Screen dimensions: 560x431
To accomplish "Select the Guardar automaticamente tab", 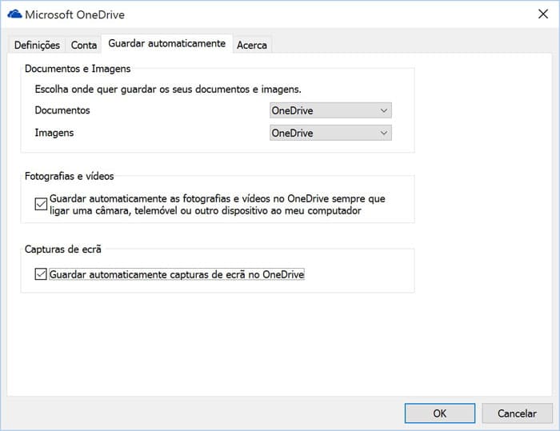I will pyautogui.click(x=166, y=43).
